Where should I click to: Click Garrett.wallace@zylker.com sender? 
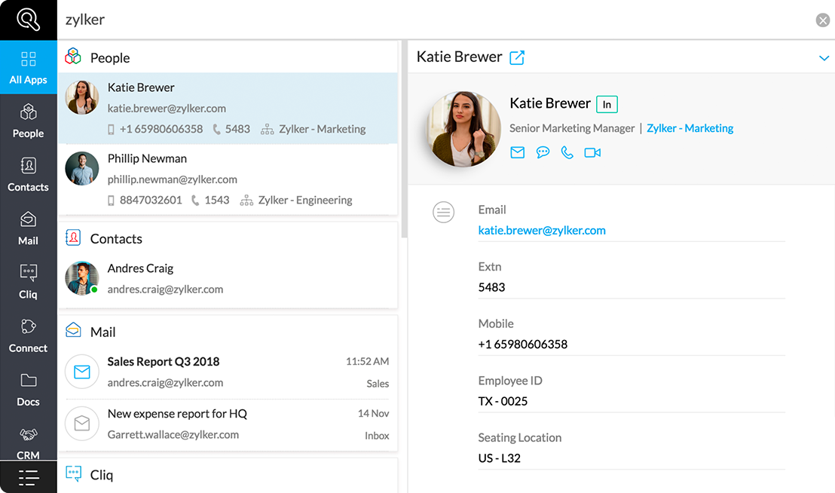click(173, 434)
